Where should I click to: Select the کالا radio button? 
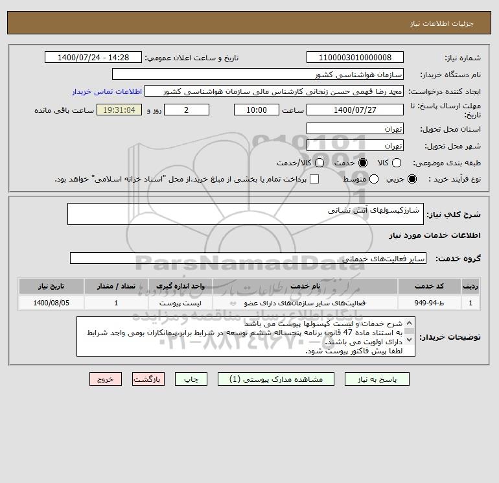(x=396, y=163)
